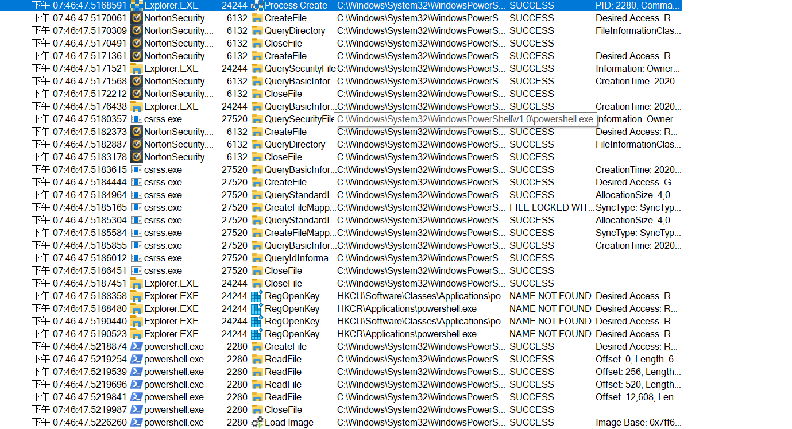Click 'Desired Access: G...' detail cell

point(636,183)
